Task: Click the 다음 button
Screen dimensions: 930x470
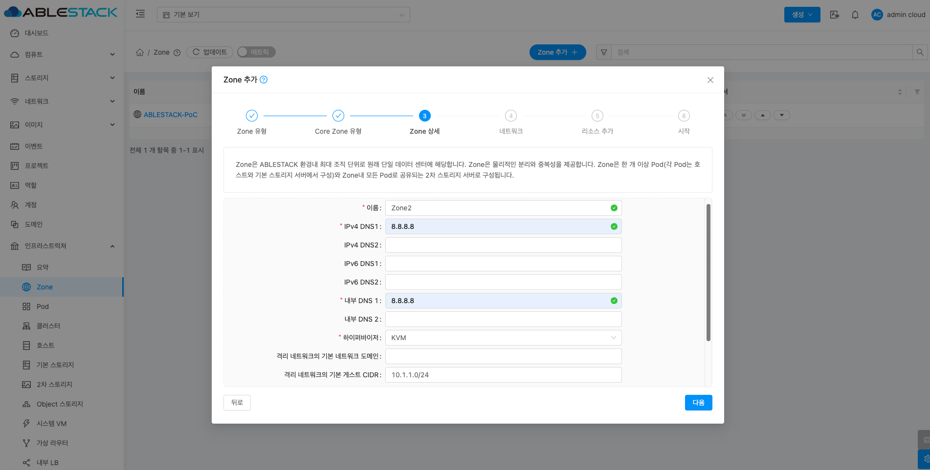Action: 698,403
